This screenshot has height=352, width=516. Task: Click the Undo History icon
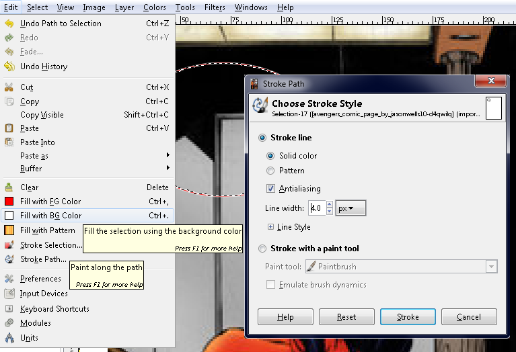[9, 66]
